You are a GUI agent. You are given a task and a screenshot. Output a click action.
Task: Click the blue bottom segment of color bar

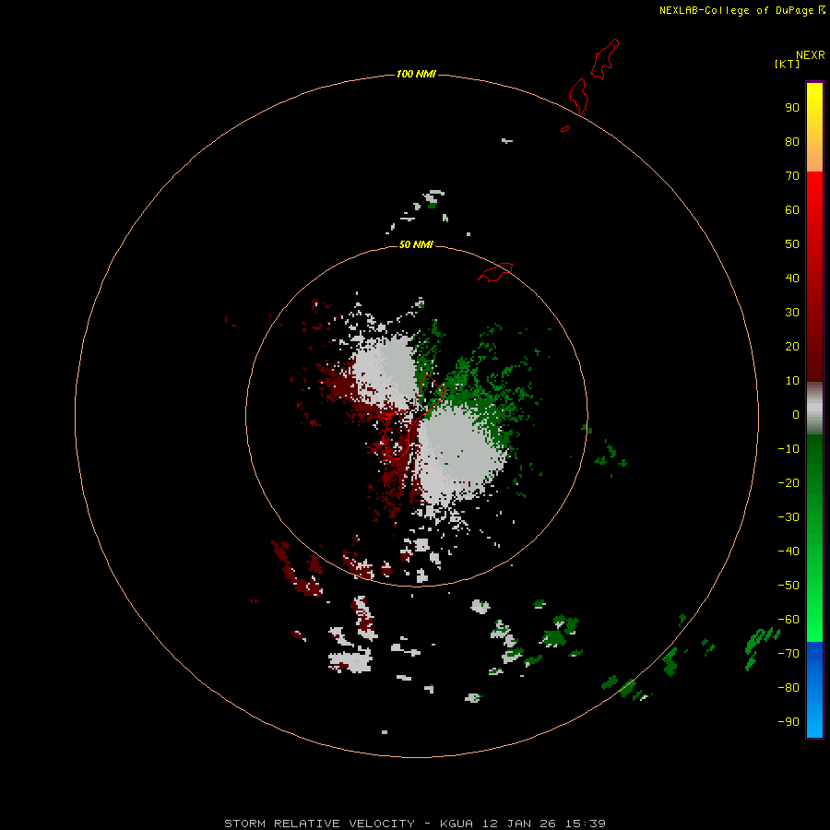(814, 690)
